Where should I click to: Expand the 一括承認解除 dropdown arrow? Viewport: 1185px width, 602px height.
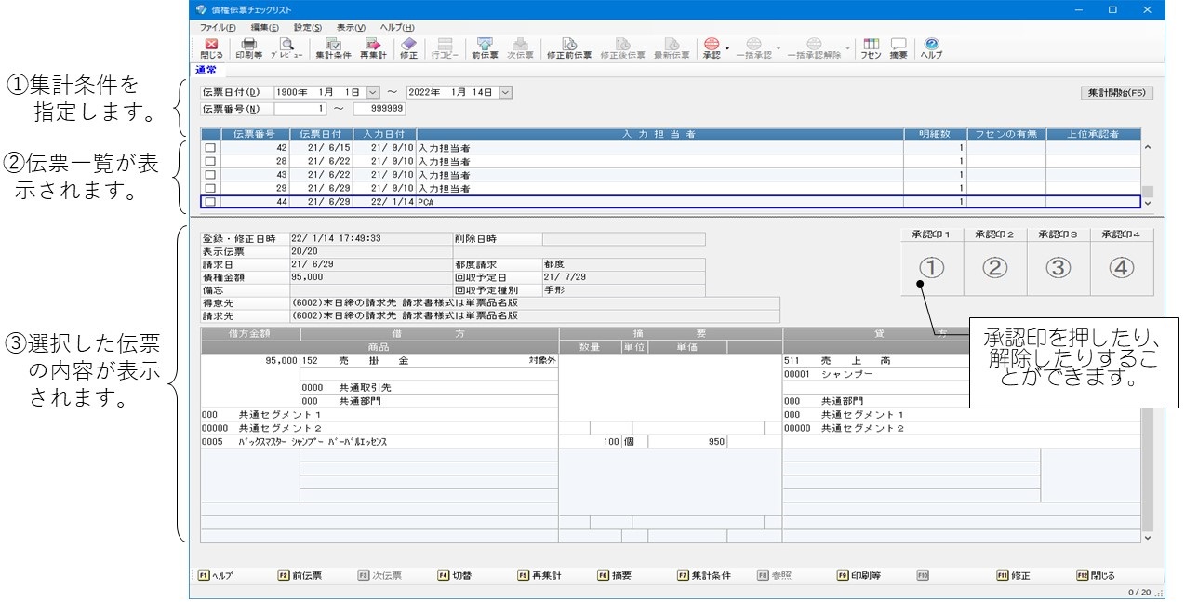tap(847, 48)
